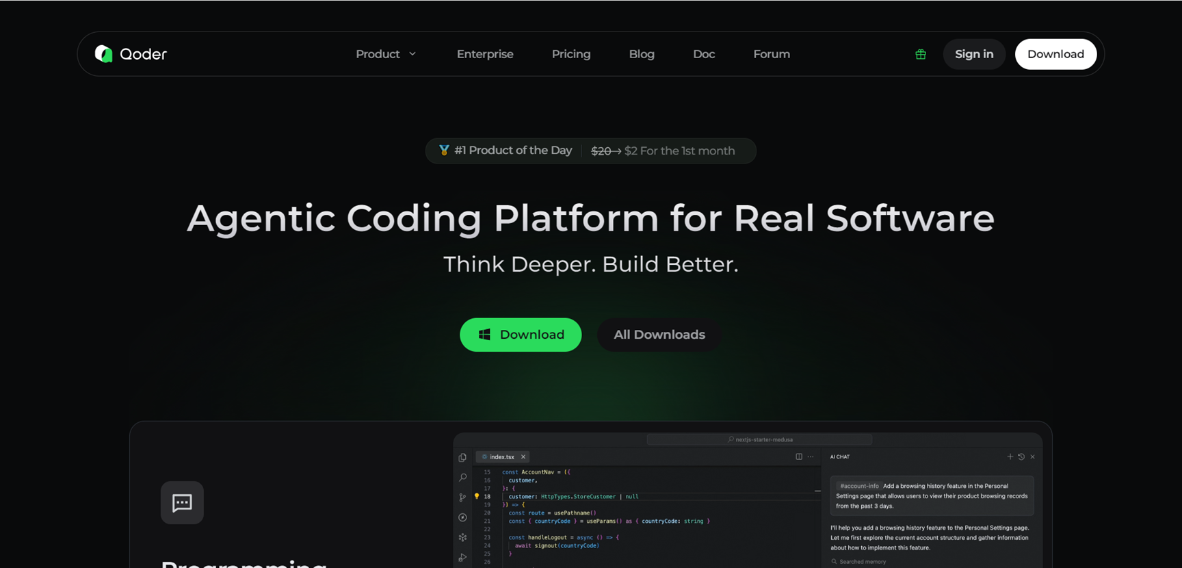The width and height of the screenshot is (1182, 568).
Task: Click the Searched memory status text
Action: (863, 562)
